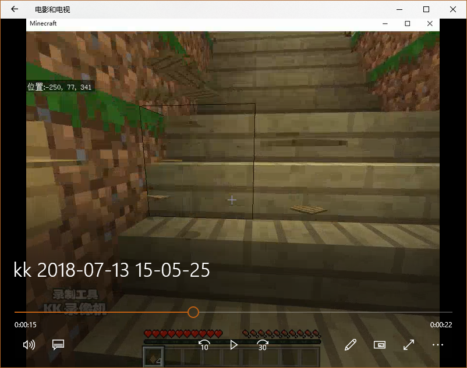The height and width of the screenshot is (368, 467).
Task: Click the video title kk 2018-07-13 15-05-25
Action: point(112,270)
